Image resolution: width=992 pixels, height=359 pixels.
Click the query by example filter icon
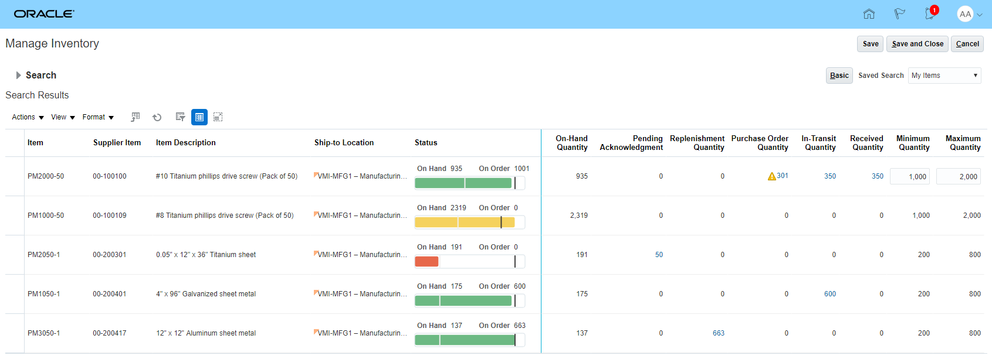180,117
